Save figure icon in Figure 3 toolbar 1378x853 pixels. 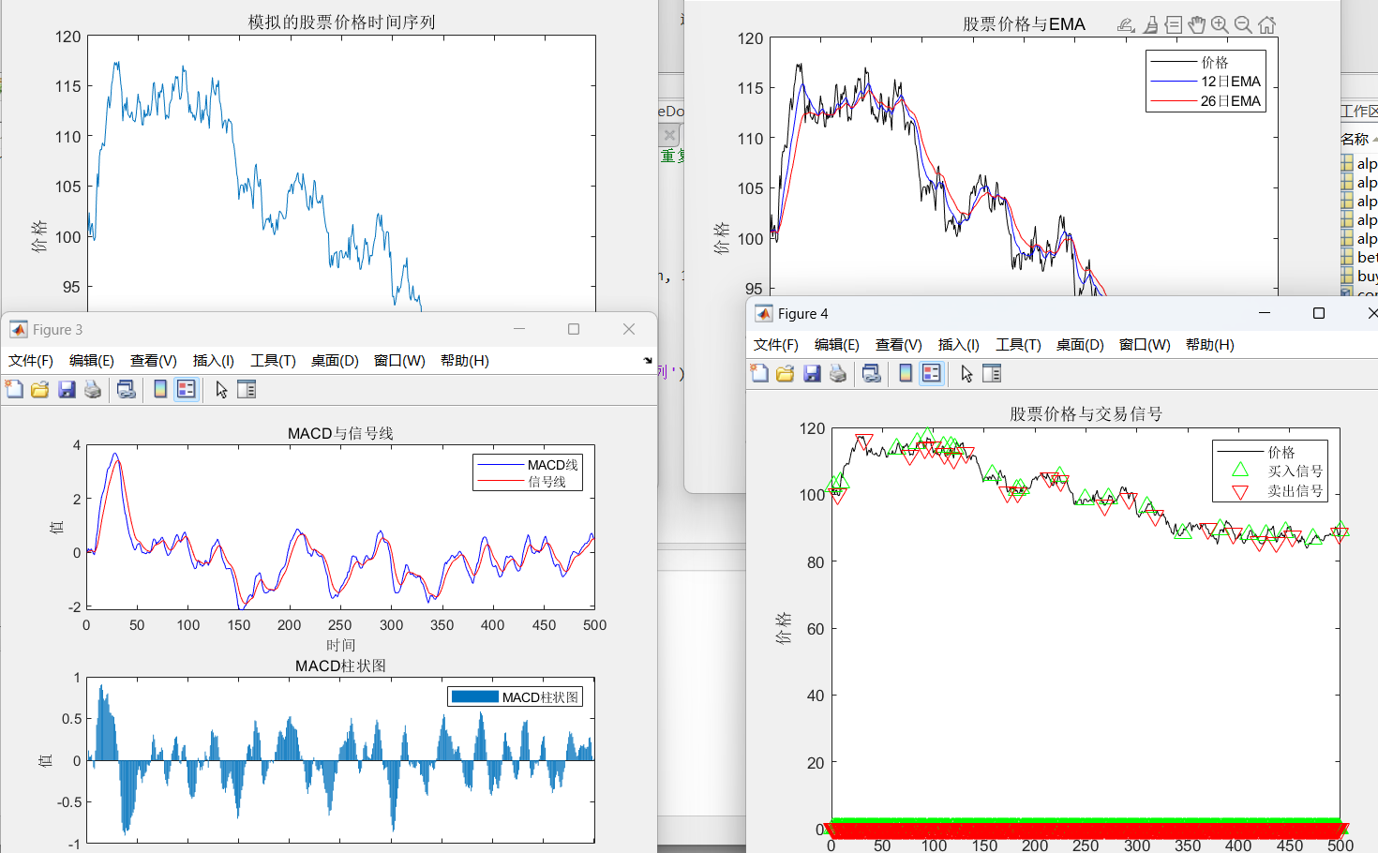(x=66, y=389)
